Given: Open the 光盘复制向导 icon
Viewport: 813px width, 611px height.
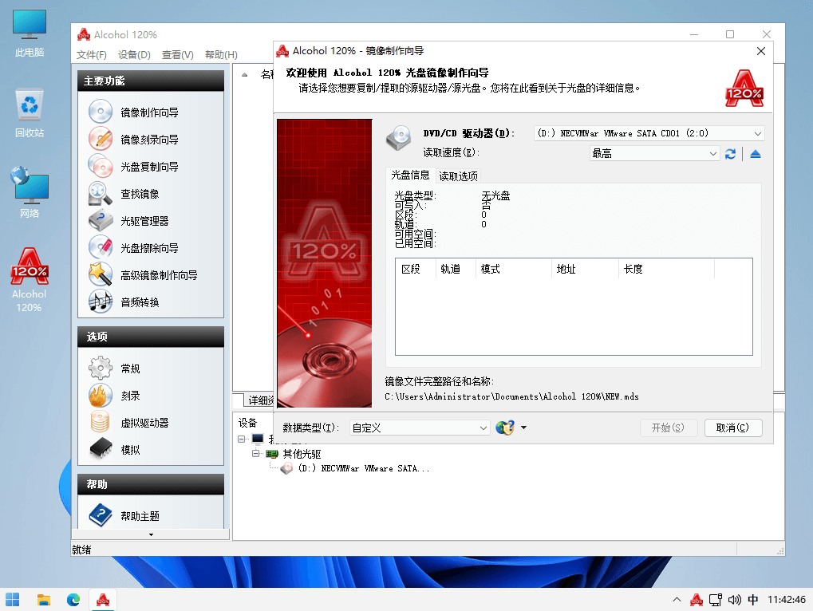Looking at the screenshot, I should point(100,167).
